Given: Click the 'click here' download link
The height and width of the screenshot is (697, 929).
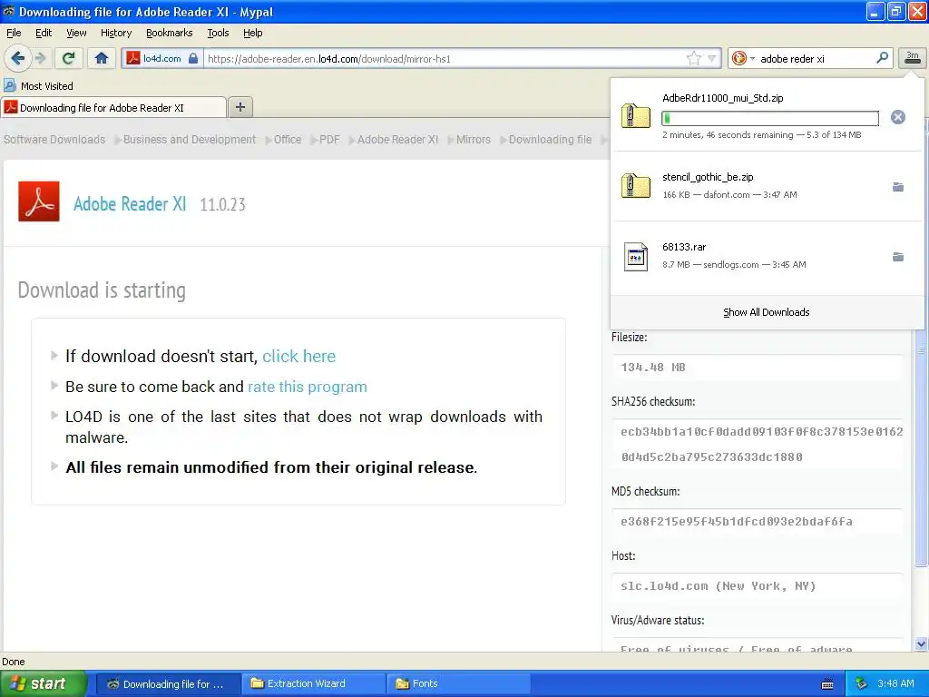Looking at the screenshot, I should [x=298, y=356].
